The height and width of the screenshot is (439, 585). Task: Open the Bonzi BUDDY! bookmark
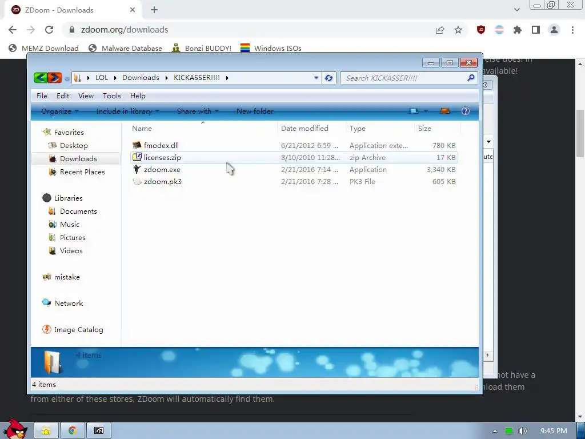coord(202,48)
